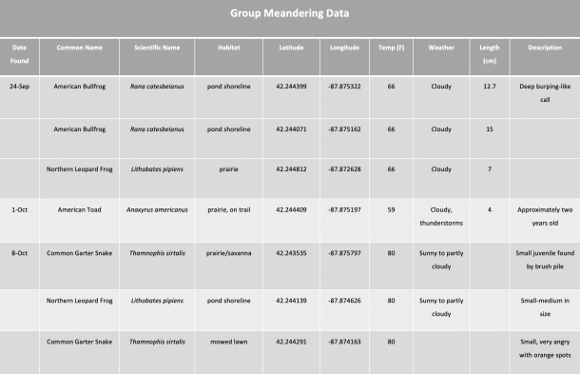Screen dimensions: 580x374
Task: Click the '1-Oct' date cell
Action: coord(19,209)
